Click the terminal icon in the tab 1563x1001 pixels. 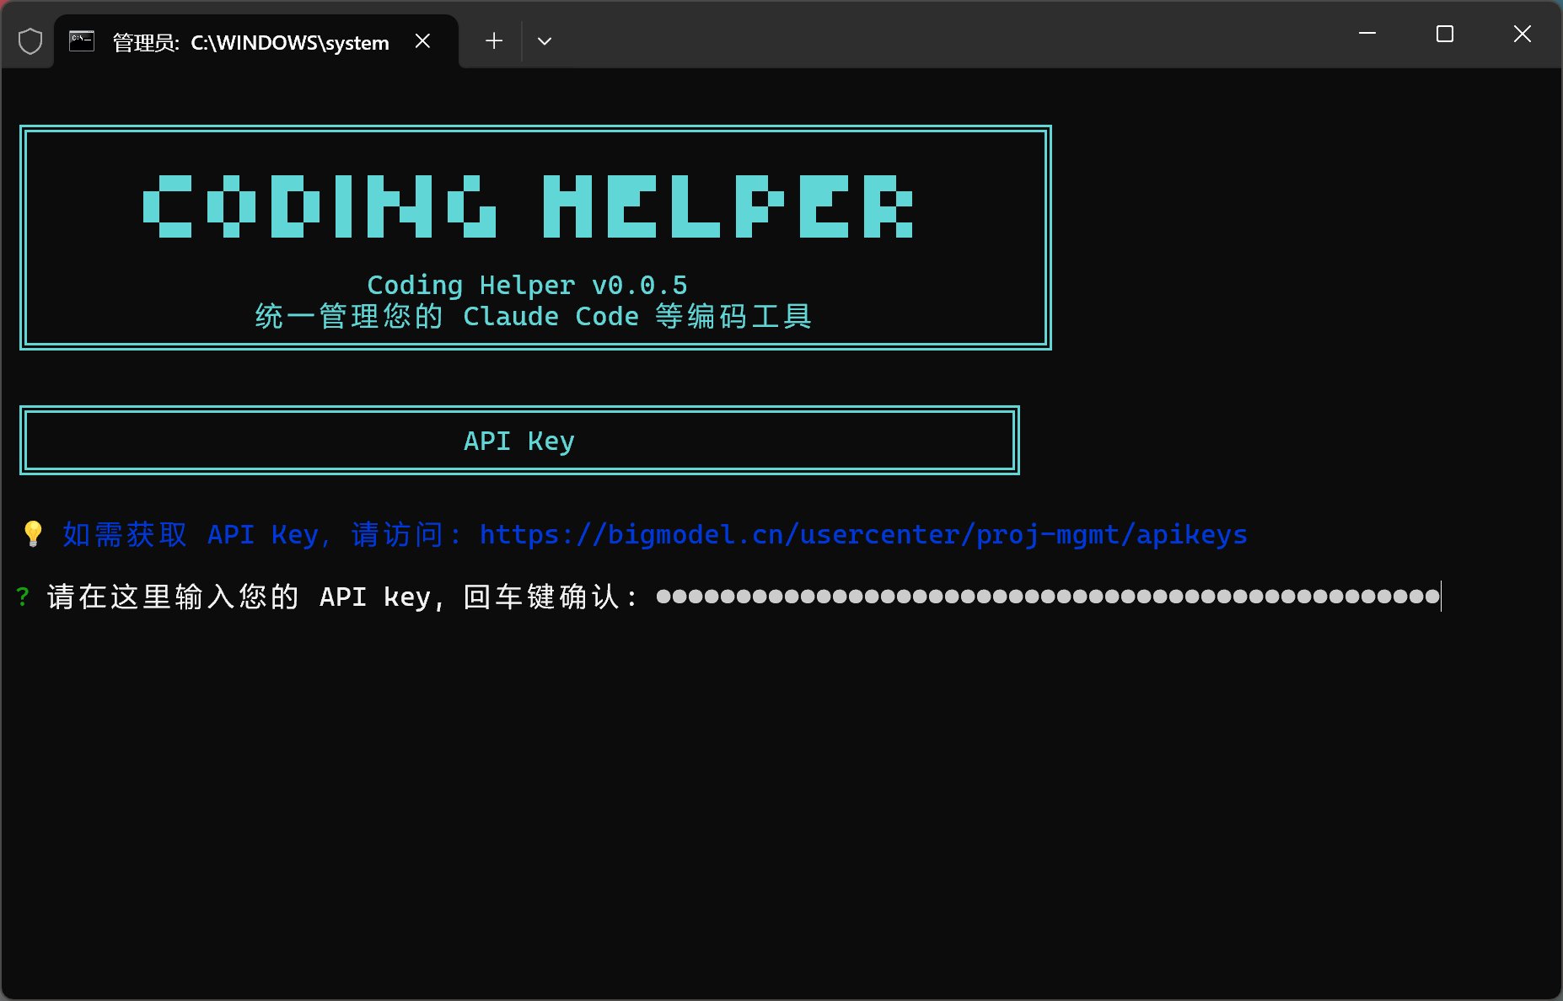click(82, 41)
